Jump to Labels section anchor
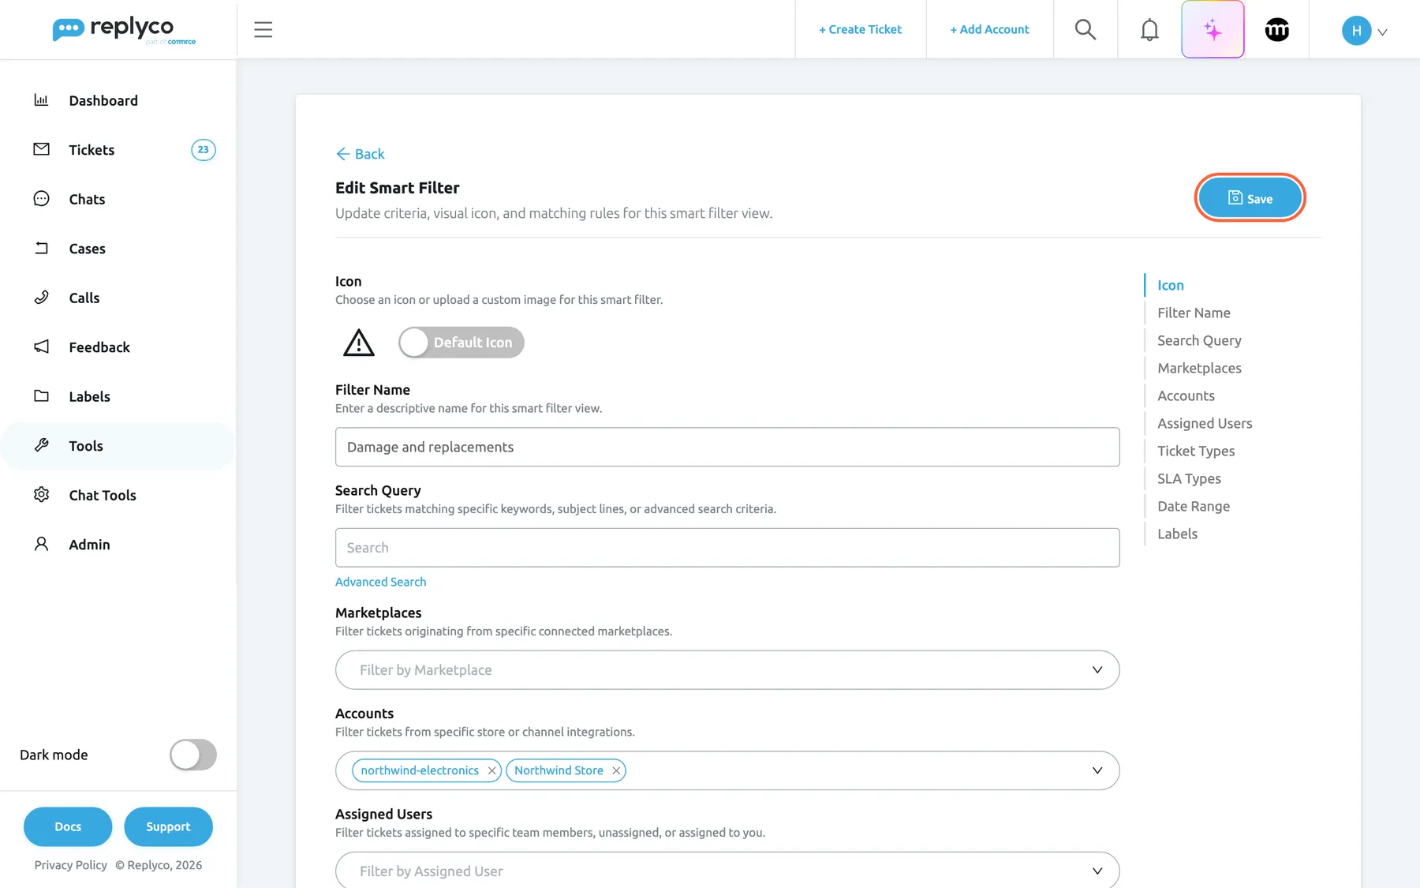Screen dimensions: 1420x888 (1177, 534)
